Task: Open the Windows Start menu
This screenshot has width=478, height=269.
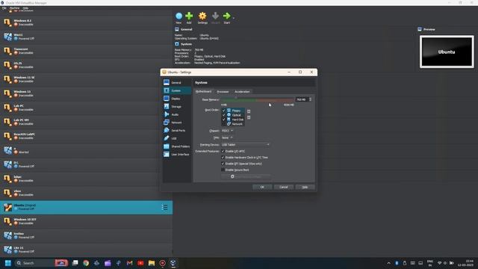Action: click(x=8, y=263)
